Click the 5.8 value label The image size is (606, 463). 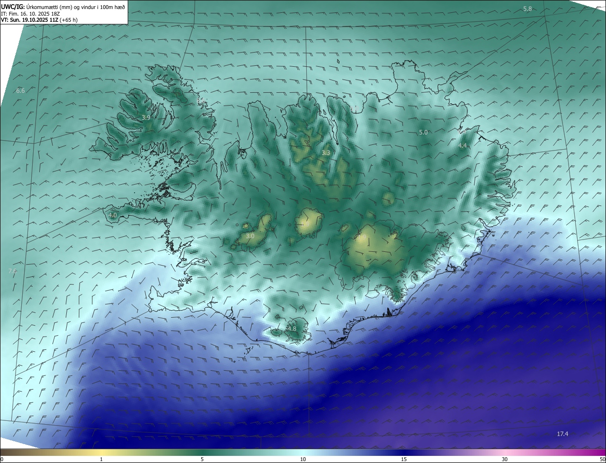527,9
